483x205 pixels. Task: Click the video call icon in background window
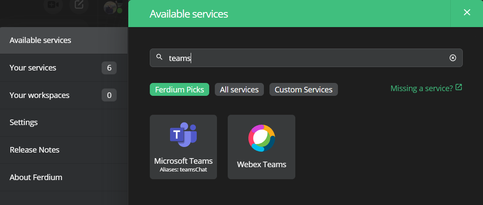tap(53, 5)
